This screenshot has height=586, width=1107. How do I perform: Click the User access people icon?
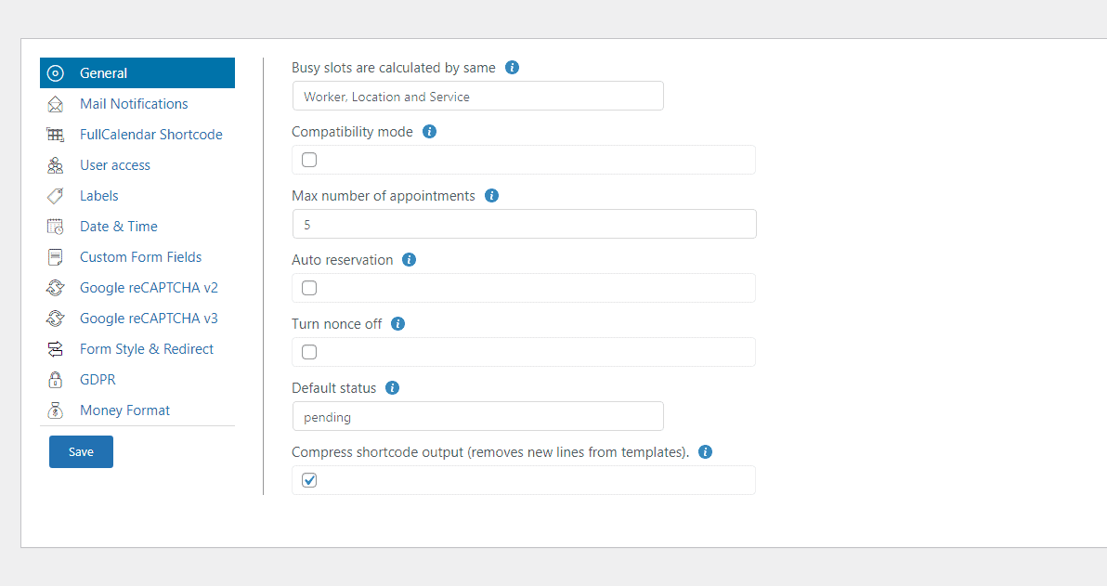pos(56,165)
